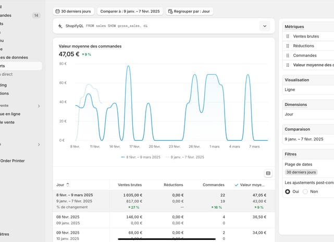Viewport: 334px width, 242px height.
Task: Grab the drag handle beside Commandes metric
Action: click(x=288, y=55)
